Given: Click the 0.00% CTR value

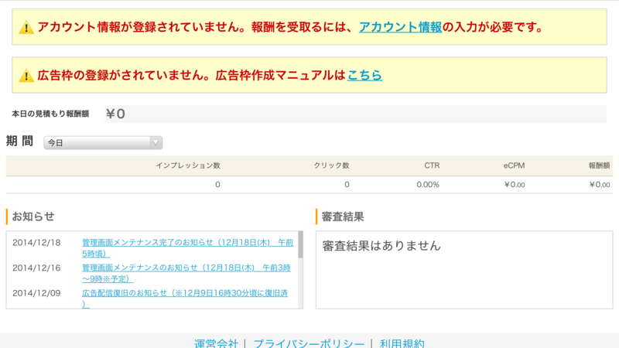Looking at the screenshot, I should (428, 185).
